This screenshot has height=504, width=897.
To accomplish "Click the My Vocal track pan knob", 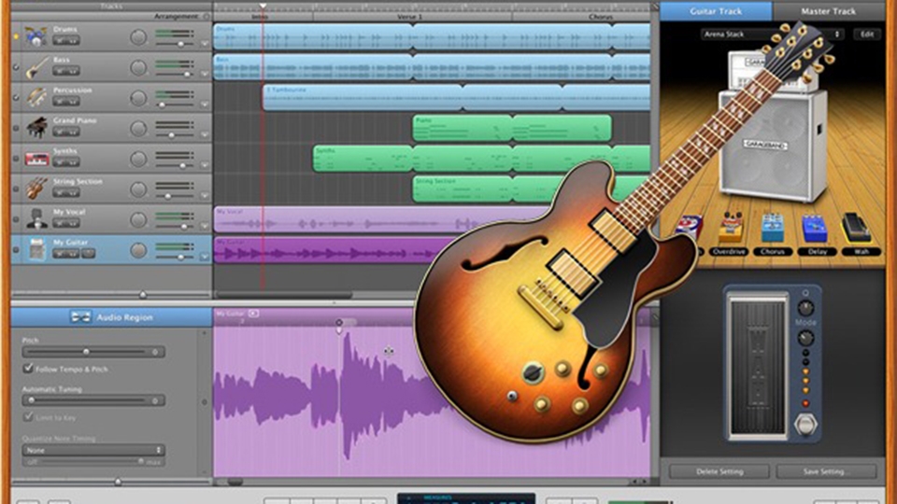I will (138, 219).
